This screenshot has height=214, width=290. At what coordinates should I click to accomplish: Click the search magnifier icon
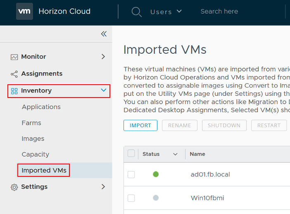(136, 12)
